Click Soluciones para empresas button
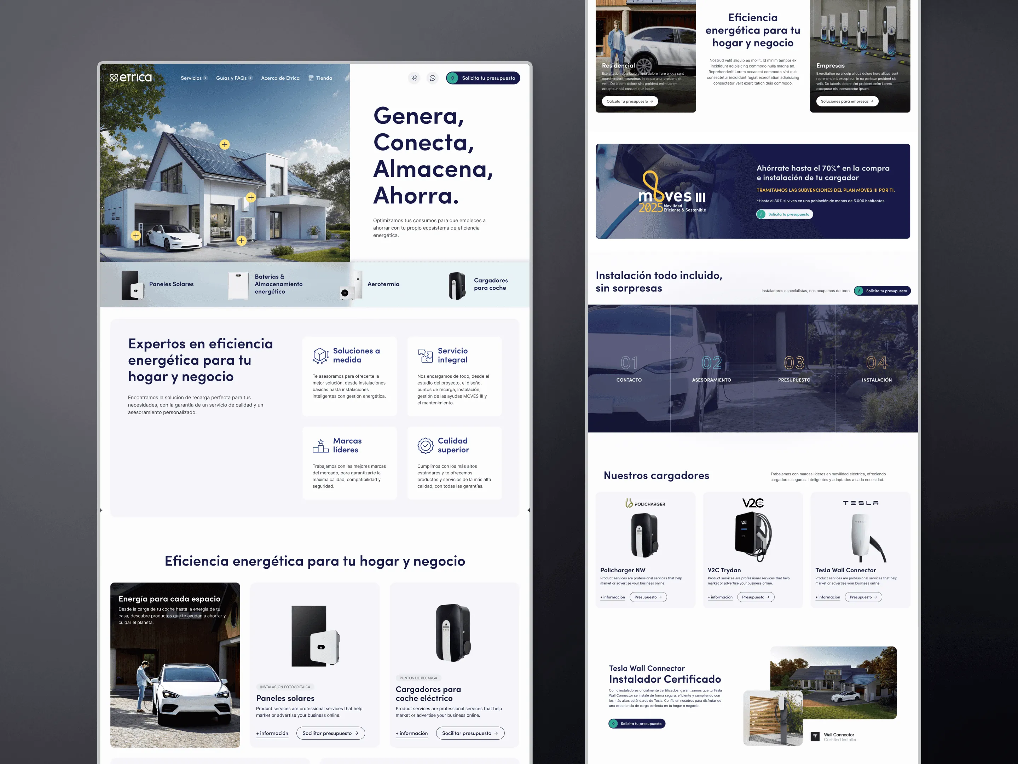The width and height of the screenshot is (1018, 764). point(847,101)
